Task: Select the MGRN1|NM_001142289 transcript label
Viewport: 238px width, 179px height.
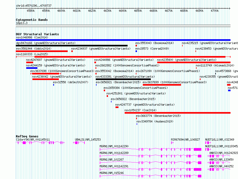Action: point(114,153)
